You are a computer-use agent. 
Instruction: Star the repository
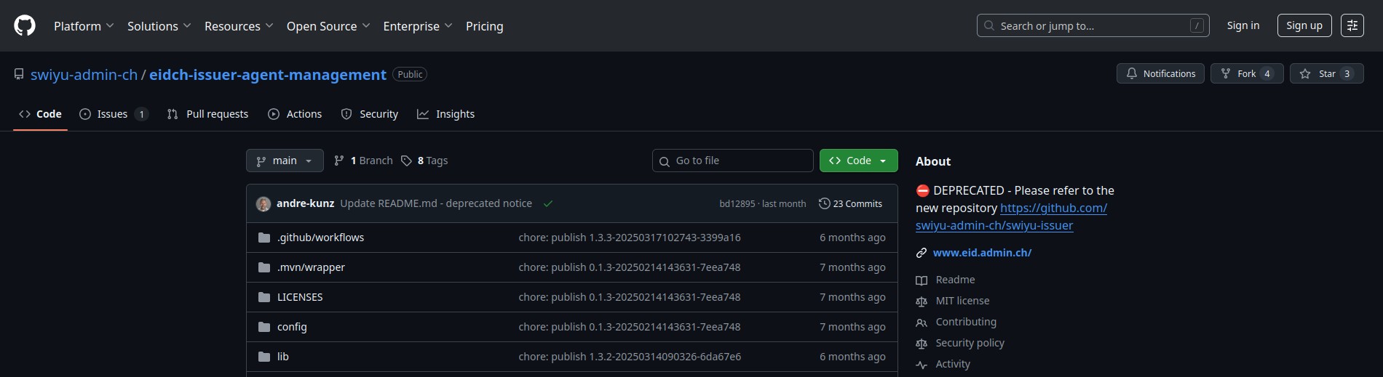point(1326,73)
